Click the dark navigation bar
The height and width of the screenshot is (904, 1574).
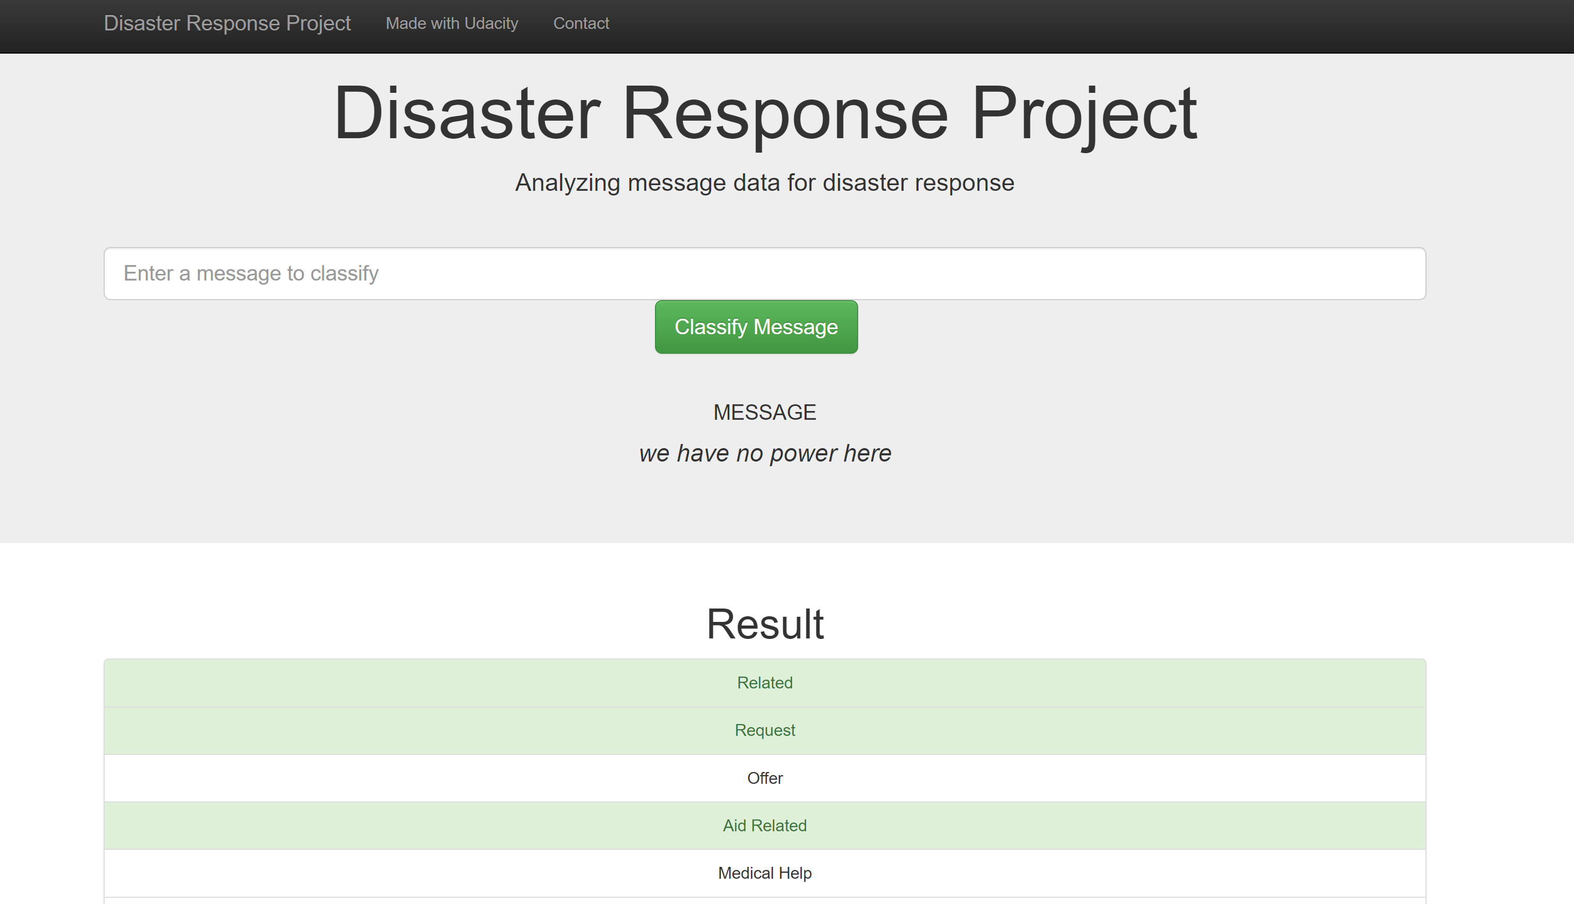[x=993, y=25]
